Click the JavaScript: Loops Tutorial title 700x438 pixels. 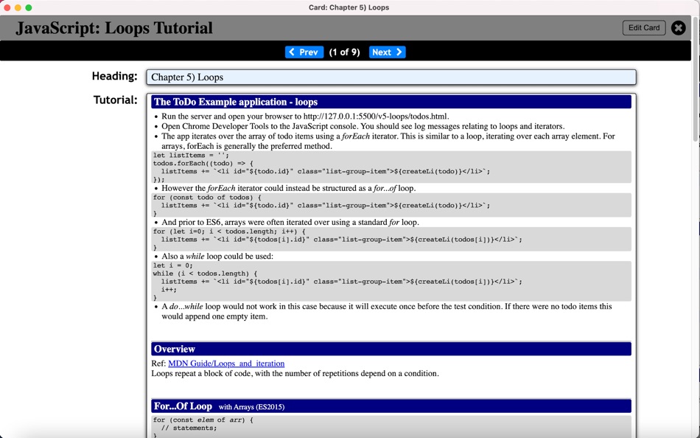(x=114, y=28)
